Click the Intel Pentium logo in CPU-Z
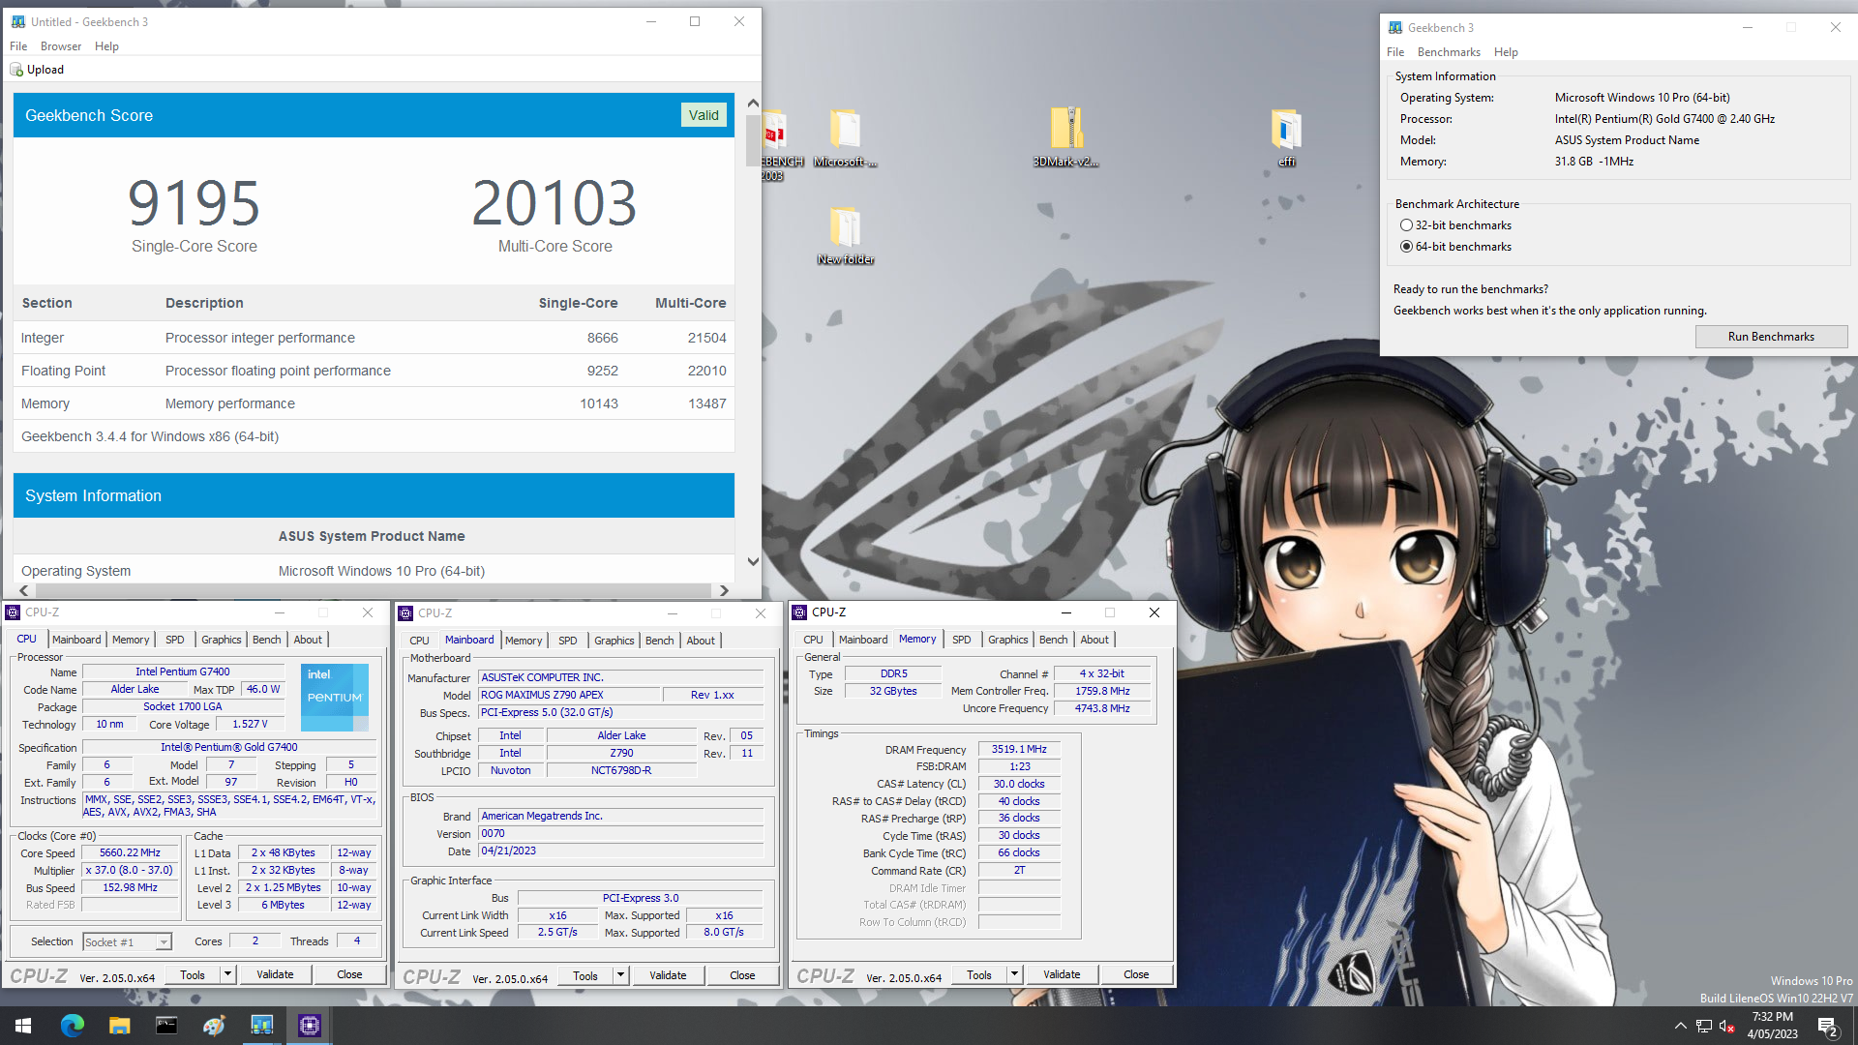The height and width of the screenshot is (1045, 1858). [335, 697]
